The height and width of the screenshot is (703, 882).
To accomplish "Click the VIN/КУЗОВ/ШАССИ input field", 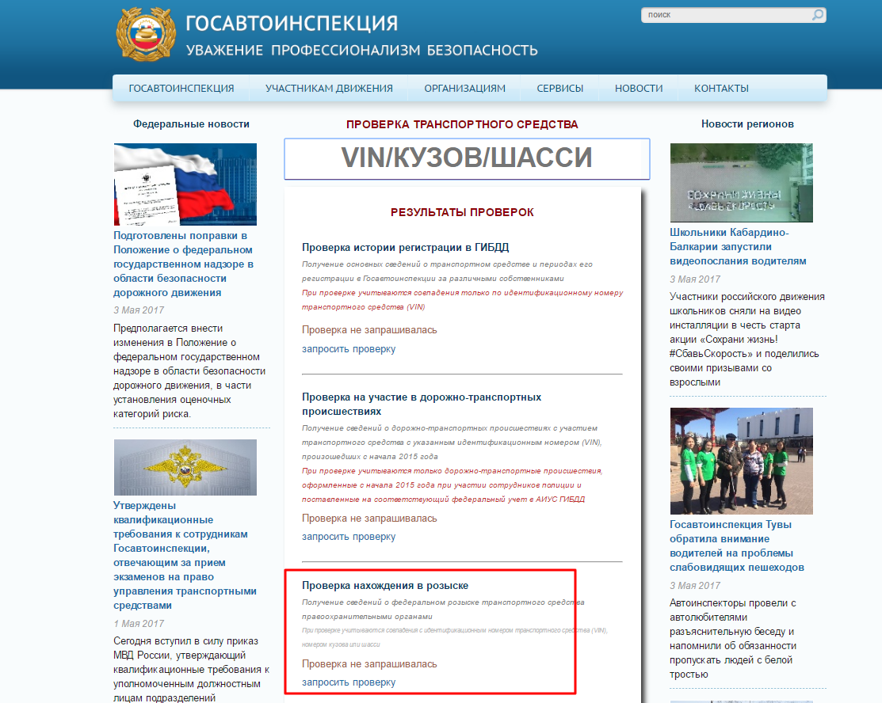I will tap(467, 159).
